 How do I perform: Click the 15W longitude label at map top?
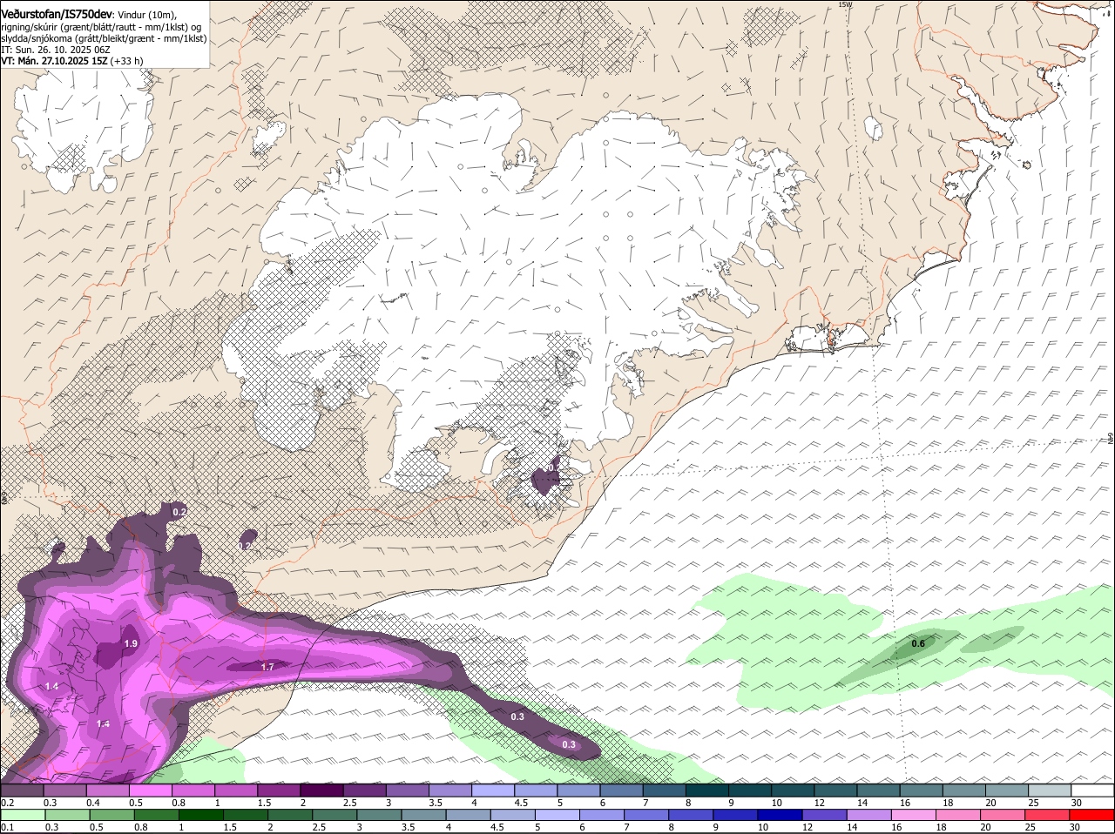coord(844,4)
